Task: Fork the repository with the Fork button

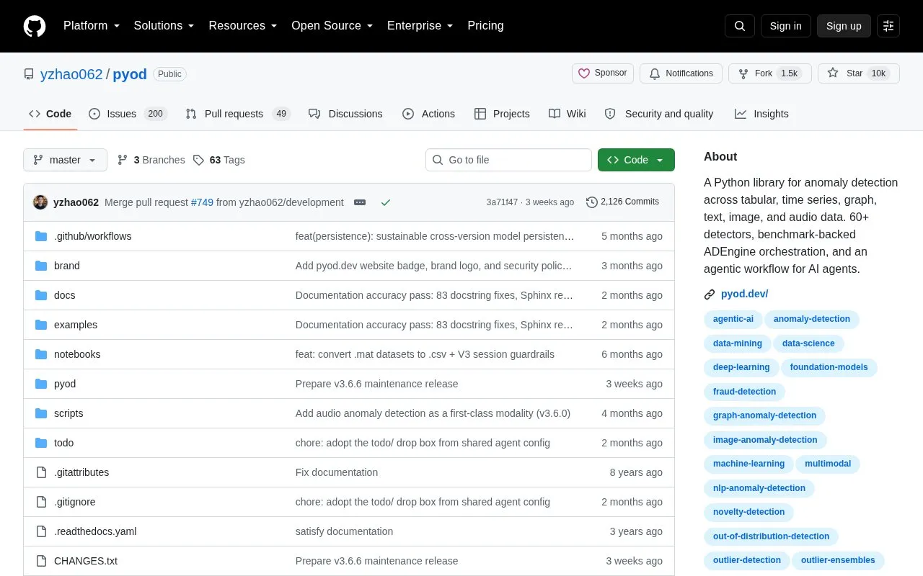Action: pos(770,73)
